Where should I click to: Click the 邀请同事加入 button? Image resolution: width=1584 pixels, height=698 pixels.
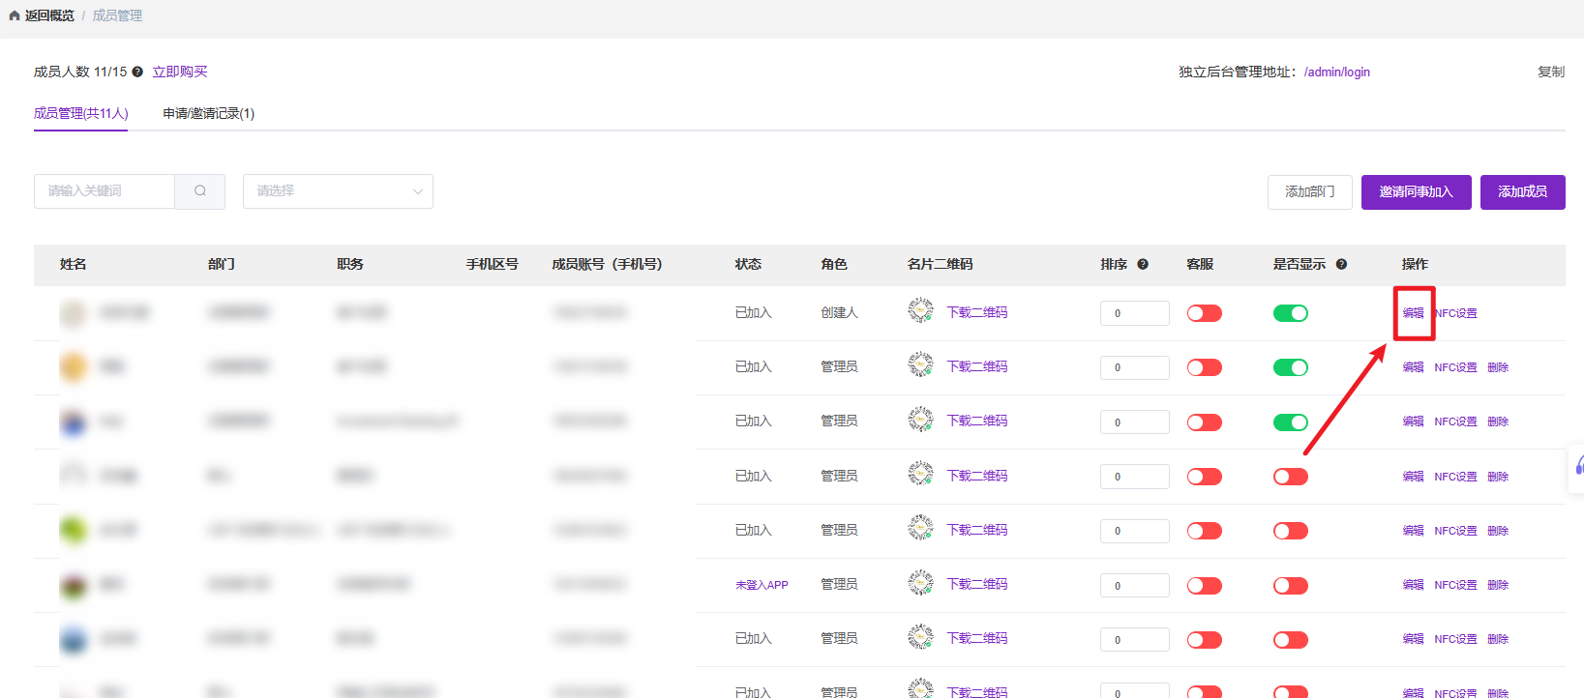(x=1416, y=191)
